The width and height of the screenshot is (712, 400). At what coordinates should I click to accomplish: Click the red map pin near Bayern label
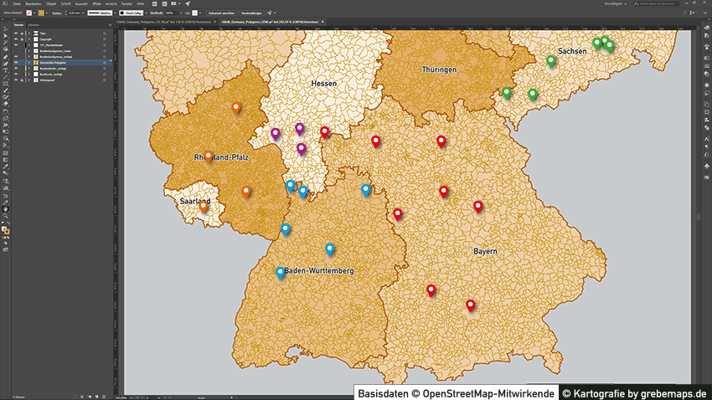tap(478, 206)
